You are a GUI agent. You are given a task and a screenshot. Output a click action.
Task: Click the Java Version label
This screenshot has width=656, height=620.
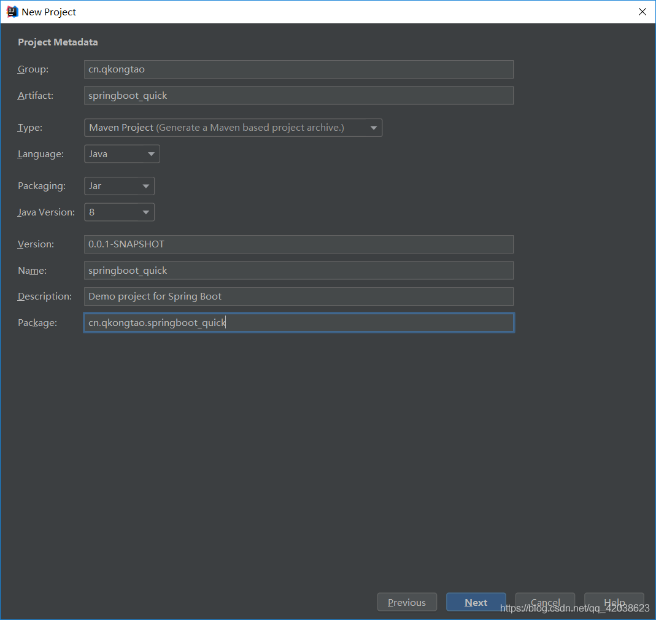pos(46,212)
